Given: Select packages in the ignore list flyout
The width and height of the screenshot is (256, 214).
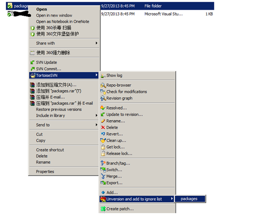Looking at the screenshot, I should (x=190, y=199).
